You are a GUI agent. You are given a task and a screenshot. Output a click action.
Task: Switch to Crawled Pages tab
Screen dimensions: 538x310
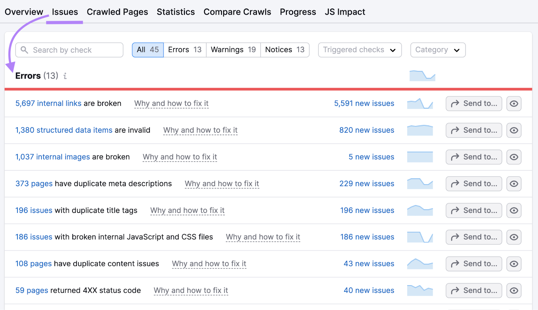pos(117,12)
